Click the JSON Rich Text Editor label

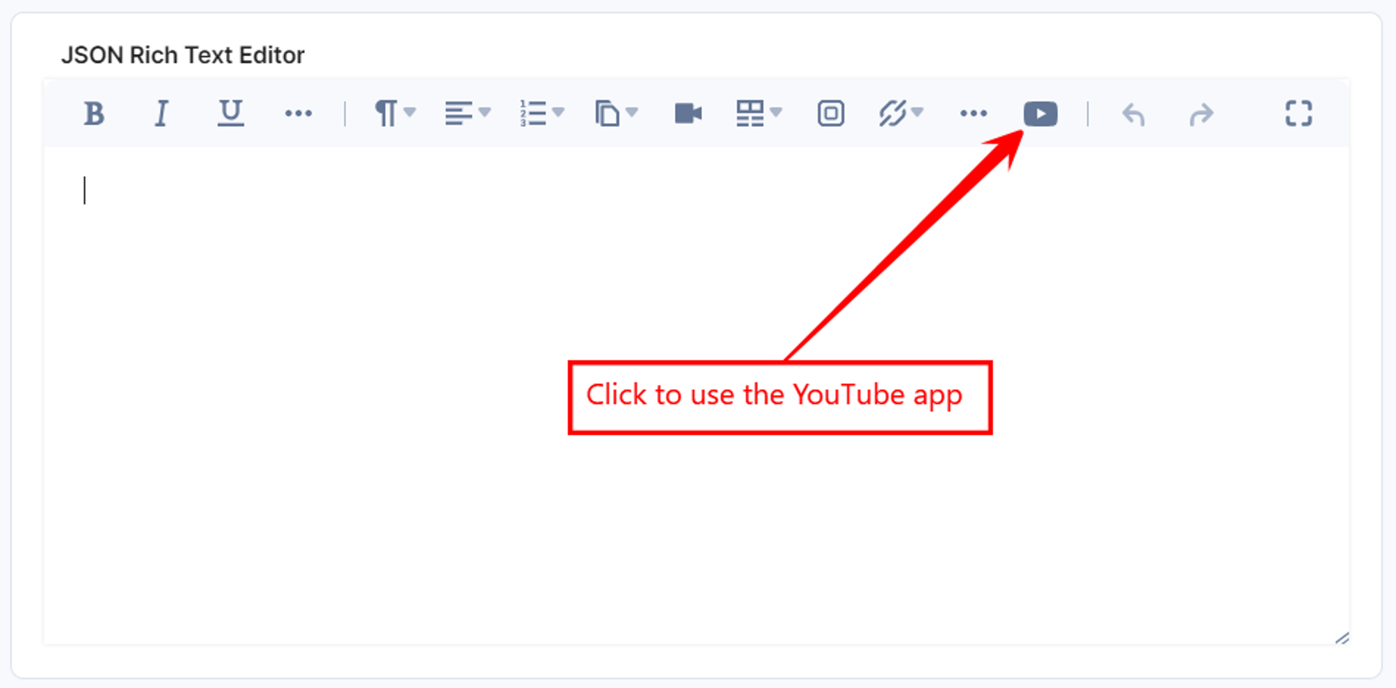[182, 55]
